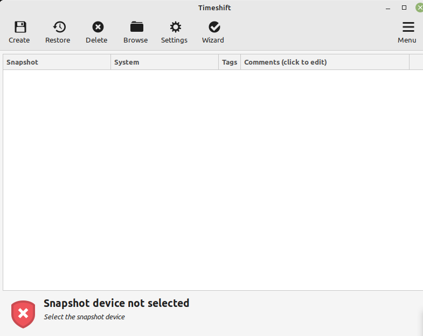423x336 pixels.
Task: Open Timeshift Settings with the gear icon
Action: click(176, 27)
